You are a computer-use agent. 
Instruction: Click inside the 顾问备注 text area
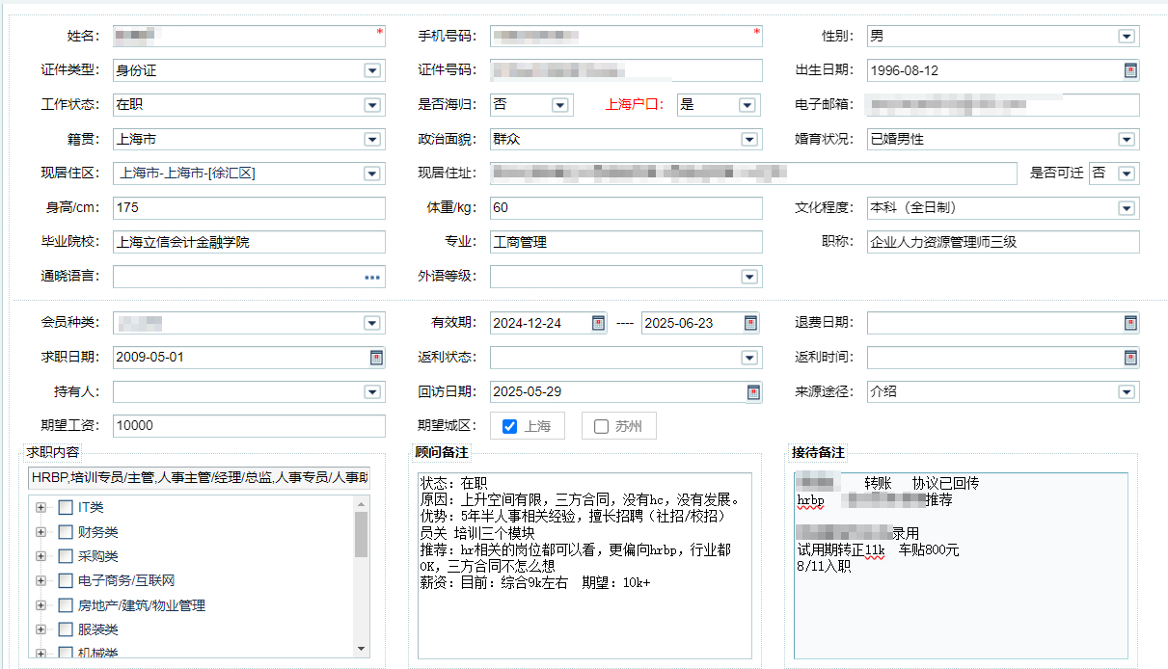tap(584, 566)
